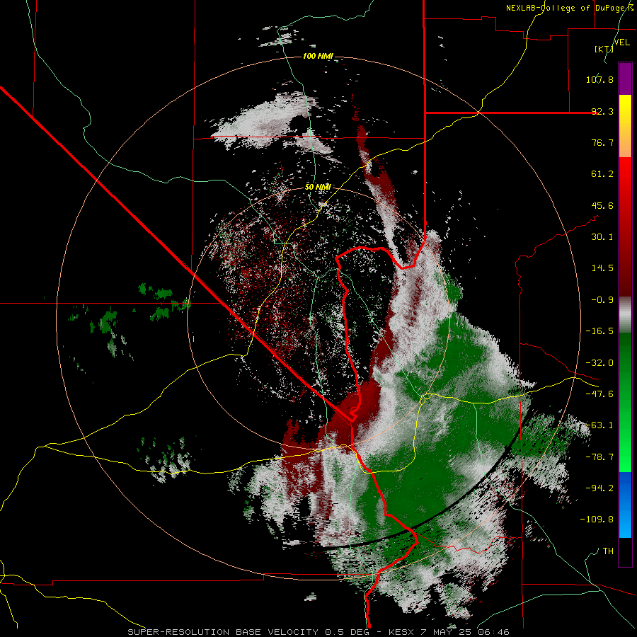Select the -63.1 legend value
The width and height of the screenshot is (637, 637).
pos(599,425)
